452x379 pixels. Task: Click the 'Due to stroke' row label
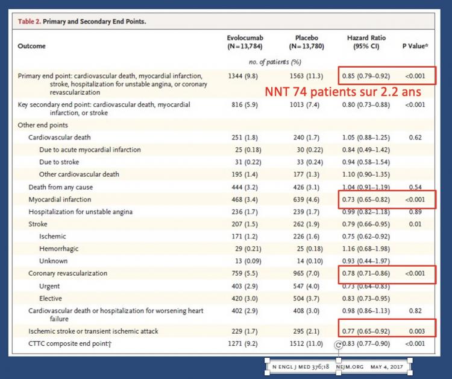click(59, 162)
